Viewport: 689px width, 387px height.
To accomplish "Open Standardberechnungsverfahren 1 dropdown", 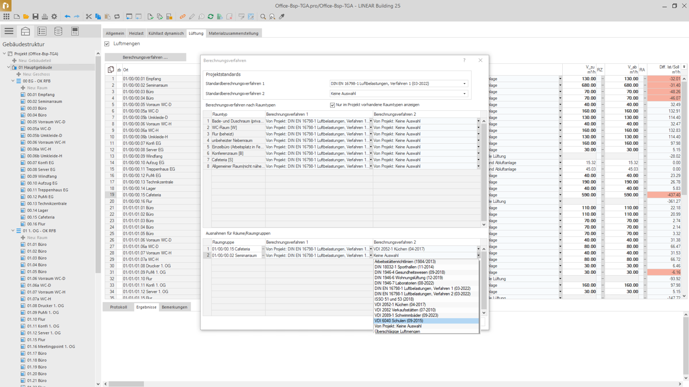I will coord(465,84).
